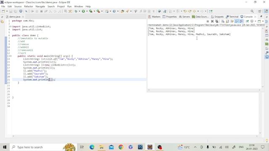Viewport: 269px width, 151px height.
Task: Open the Display Selected Console dropdown arrow
Action: (x=255, y=21)
